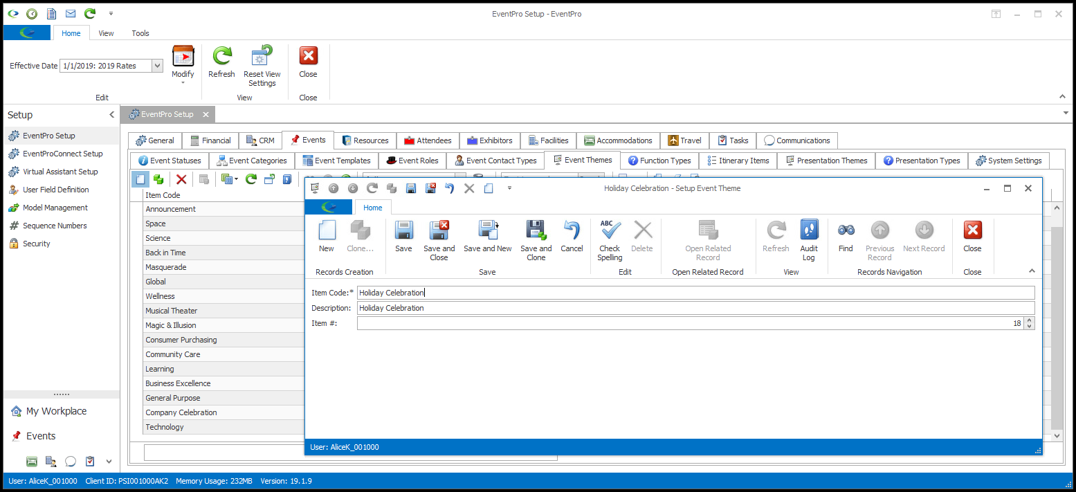The image size is (1076, 492).
Task: Open the dialog quick access customize arrow
Action: coord(509,188)
